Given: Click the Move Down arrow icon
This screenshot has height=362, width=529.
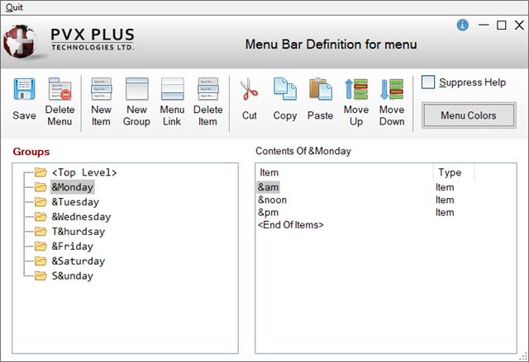Looking at the screenshot, I should pos(392,90).
